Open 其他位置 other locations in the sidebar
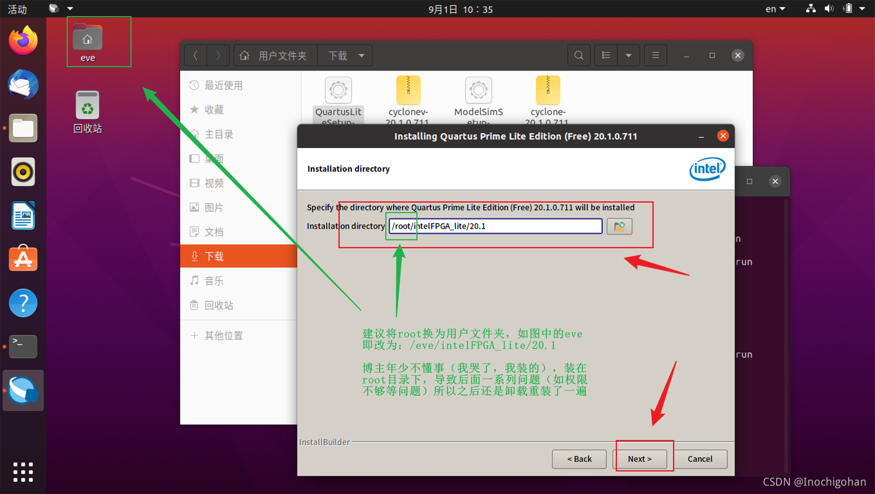The height and width of the screenshot is (494, 875). [239, 336]
